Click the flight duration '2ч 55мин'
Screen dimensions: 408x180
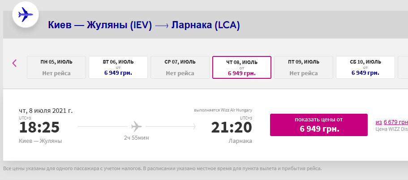point(137,138)
